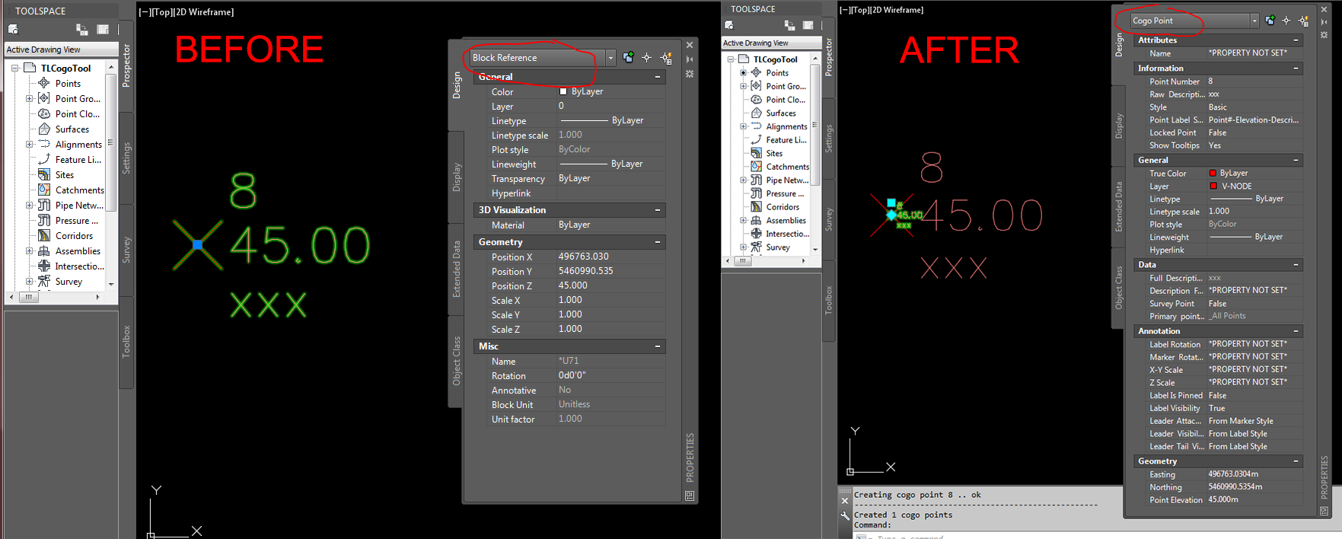The height and width of the screenshot is (539, 1342).
Task: Click tree view icon in BEFORE toolspace toolbar
Action: [x=81, y=29]
